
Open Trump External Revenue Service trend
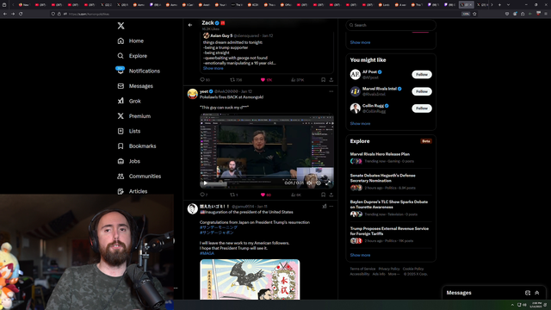click(389, 231)
